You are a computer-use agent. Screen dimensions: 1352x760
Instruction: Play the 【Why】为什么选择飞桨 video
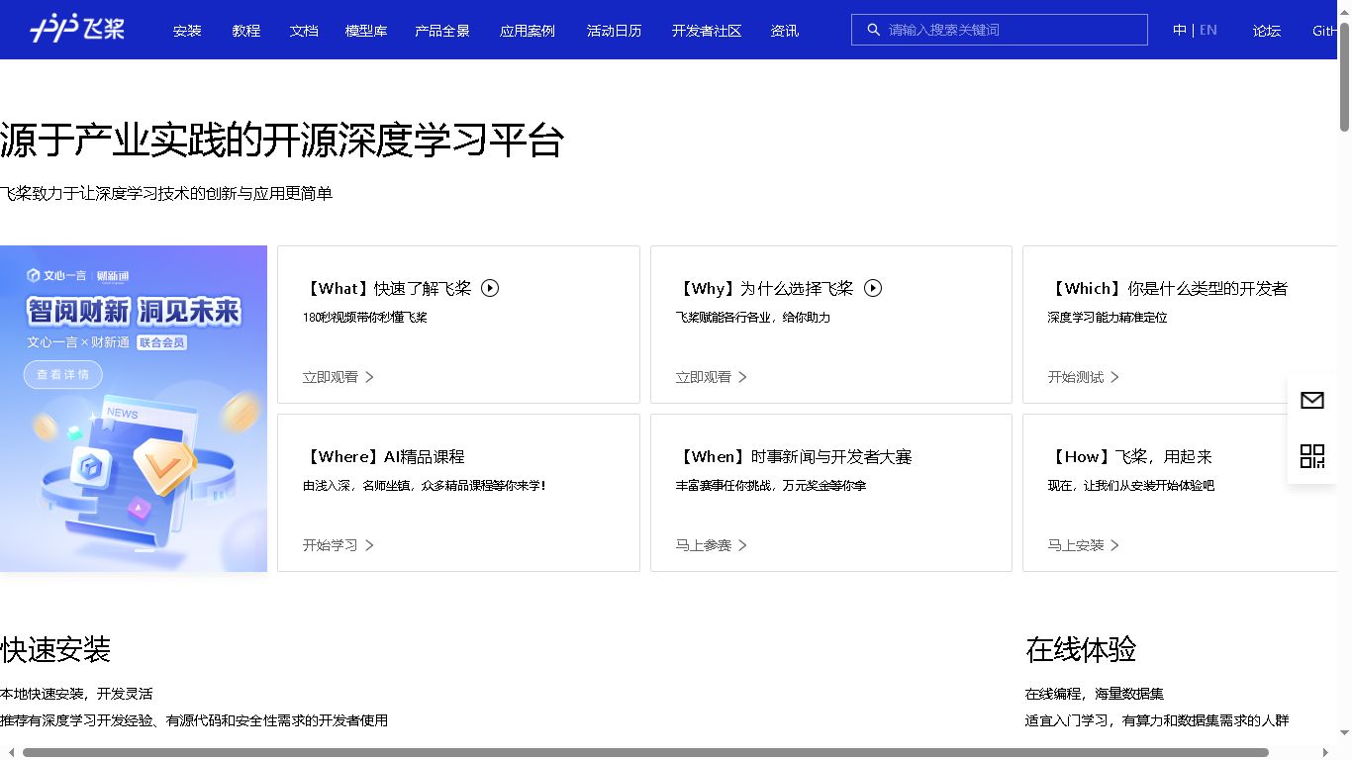pos(873,288)
